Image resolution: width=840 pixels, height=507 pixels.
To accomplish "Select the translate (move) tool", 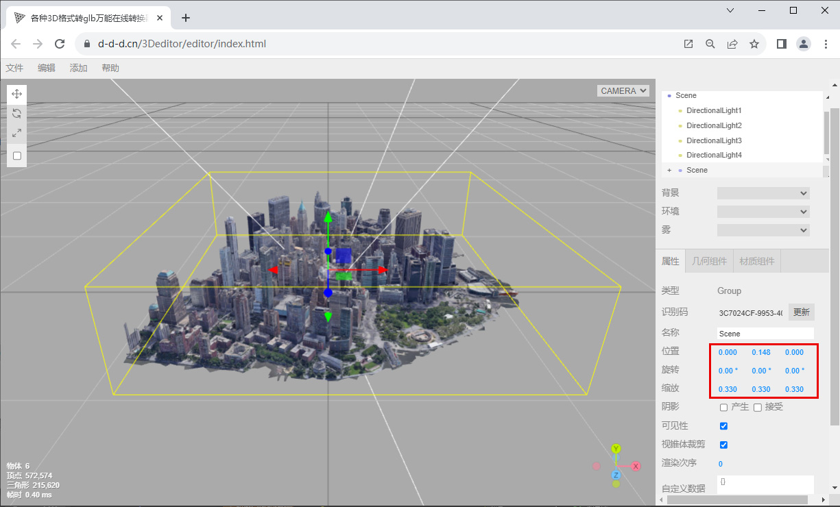I will (x=17, y=94).
